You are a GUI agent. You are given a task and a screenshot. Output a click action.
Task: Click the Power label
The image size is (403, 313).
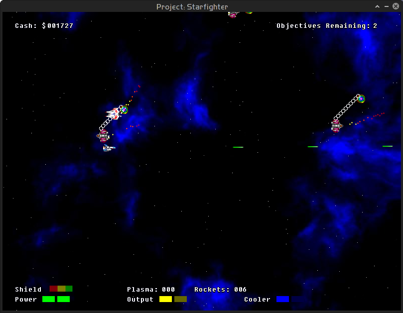point(26,300)
